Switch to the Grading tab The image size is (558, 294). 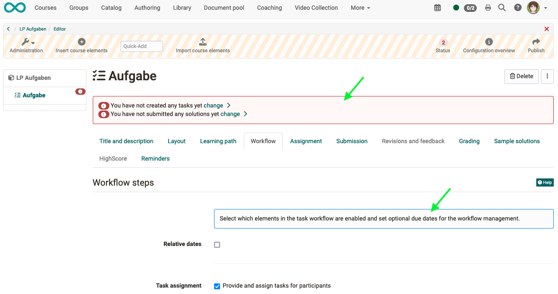click(x=469, y=141)
